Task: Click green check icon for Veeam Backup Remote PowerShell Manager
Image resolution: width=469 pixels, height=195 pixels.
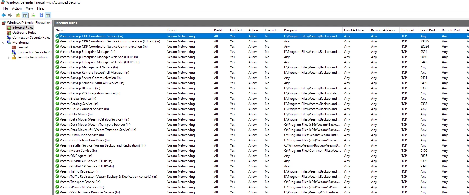Action: click(x=57, y=73)
